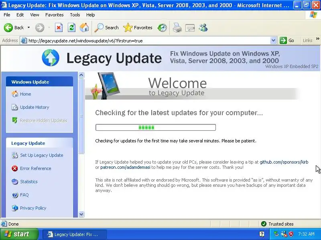Image resolution: width=321 pixels, height=240 pixels.
Task: Click the Legacy Update globe logo
Action: pos(51,58)
